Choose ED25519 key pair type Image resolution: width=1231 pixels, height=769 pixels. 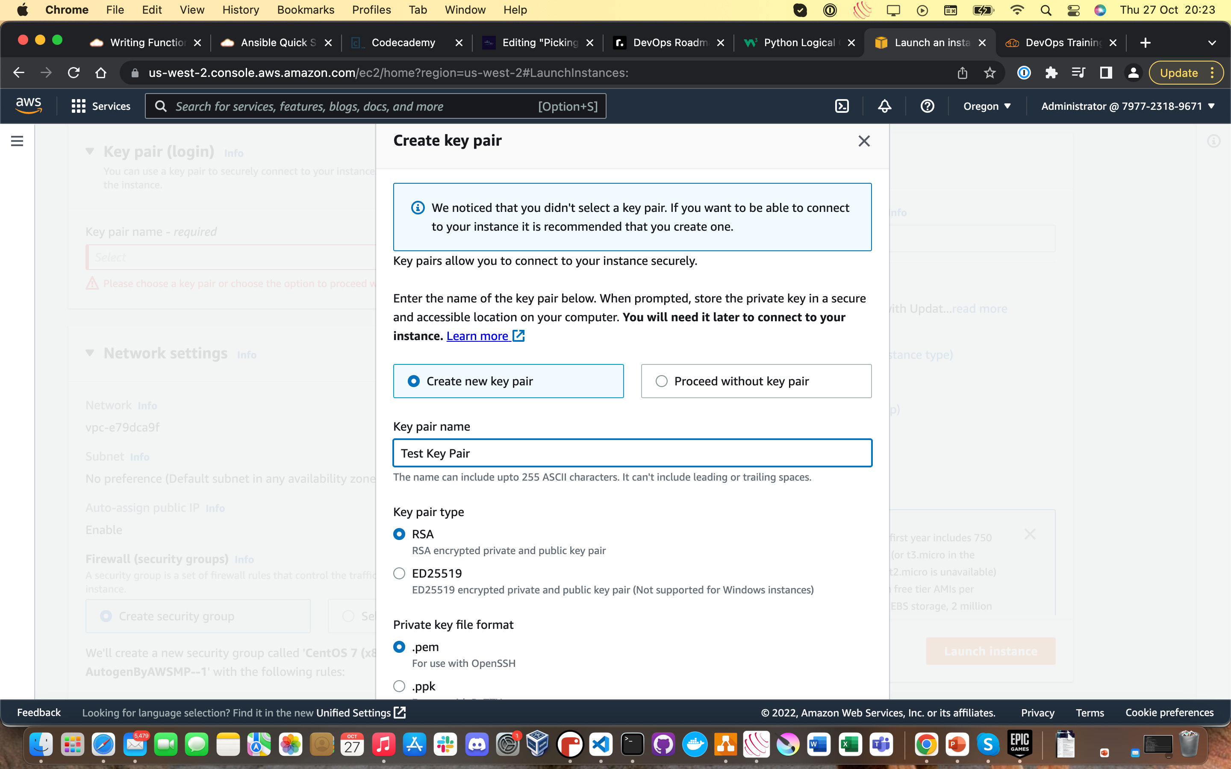399,573
